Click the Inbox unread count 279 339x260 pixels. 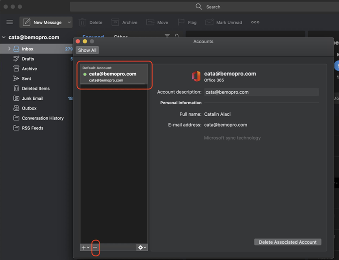click(69, 49)
